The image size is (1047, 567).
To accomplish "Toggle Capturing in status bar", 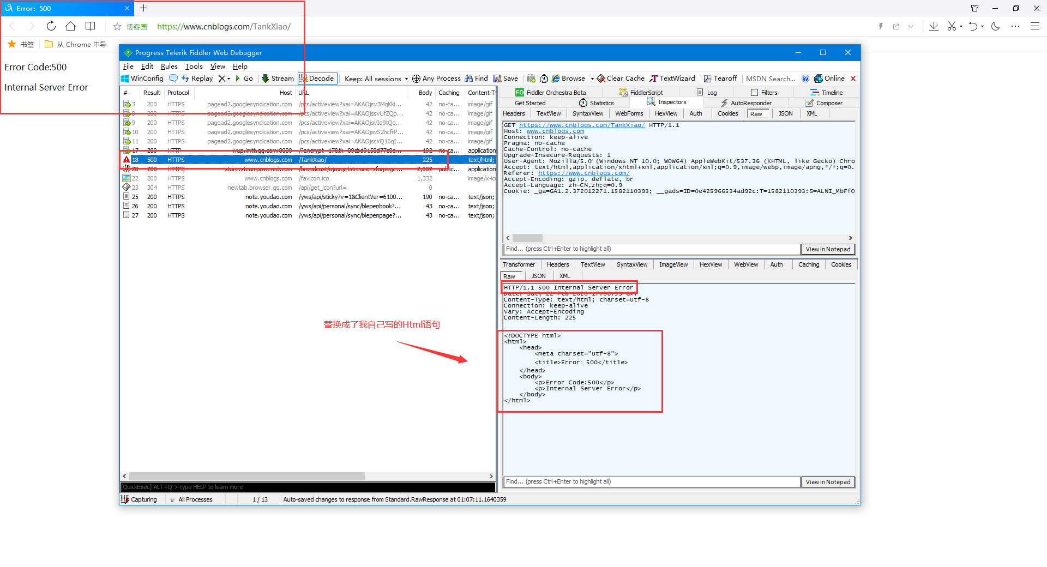I will click(x=139, y=499).
